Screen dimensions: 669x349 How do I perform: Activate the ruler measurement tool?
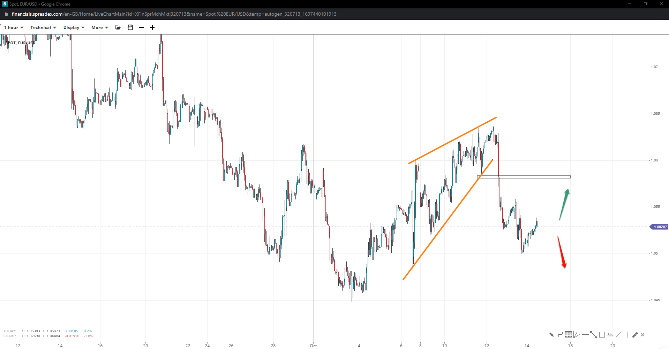click(635, 335)
